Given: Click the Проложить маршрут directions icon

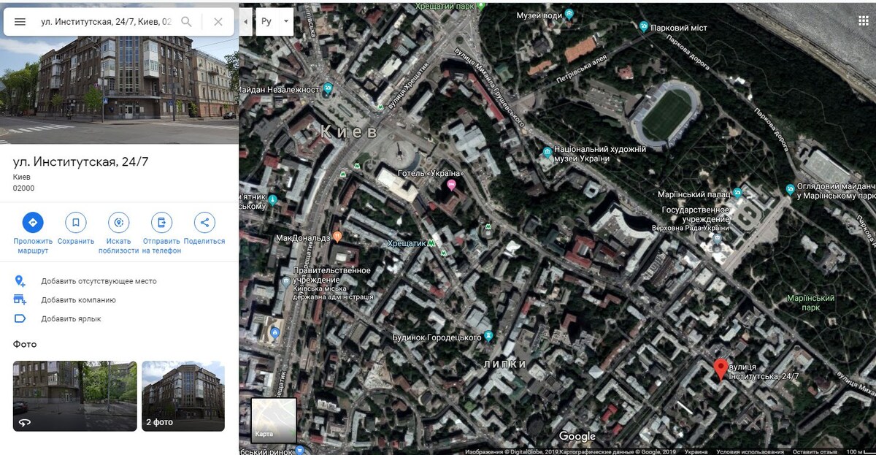Looking at the screenshot, I should pos(33,223).
